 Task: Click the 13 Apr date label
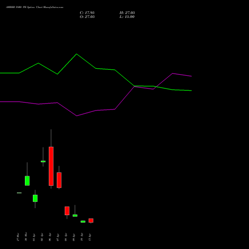[x=90, y=238]
